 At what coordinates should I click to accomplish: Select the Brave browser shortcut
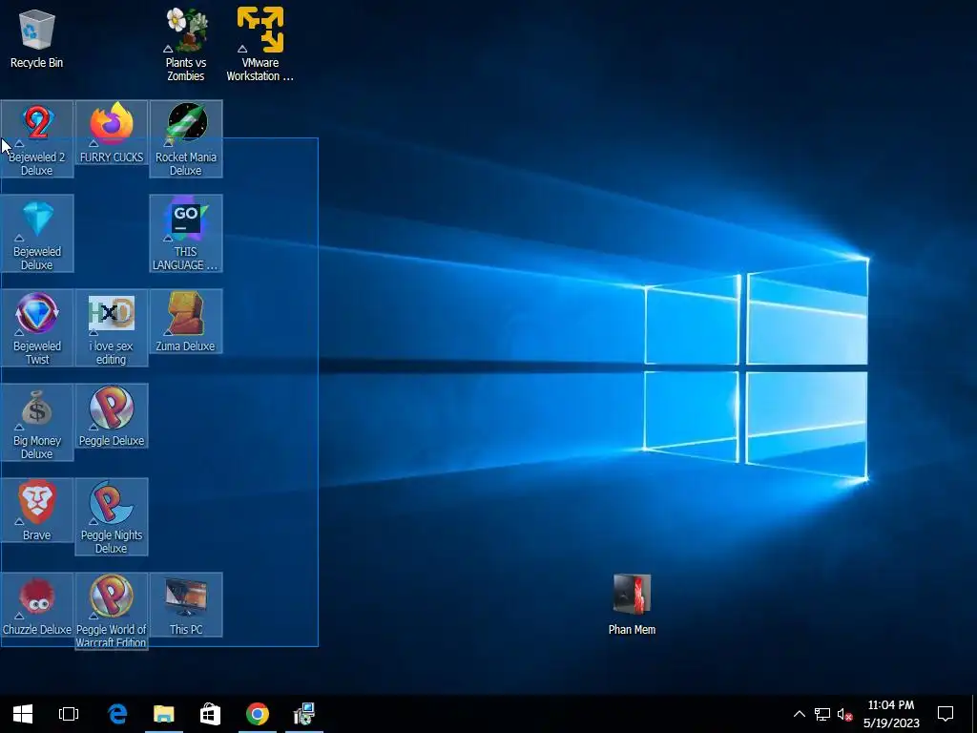coord(37,511)
